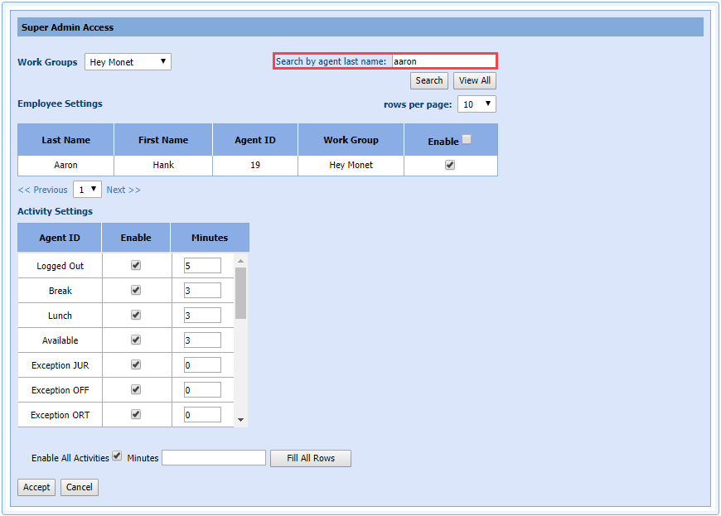Disable the Logged Out activity checkbox
Image resolution: width=721 pixels, height=516 pixels.
[136, 265]
